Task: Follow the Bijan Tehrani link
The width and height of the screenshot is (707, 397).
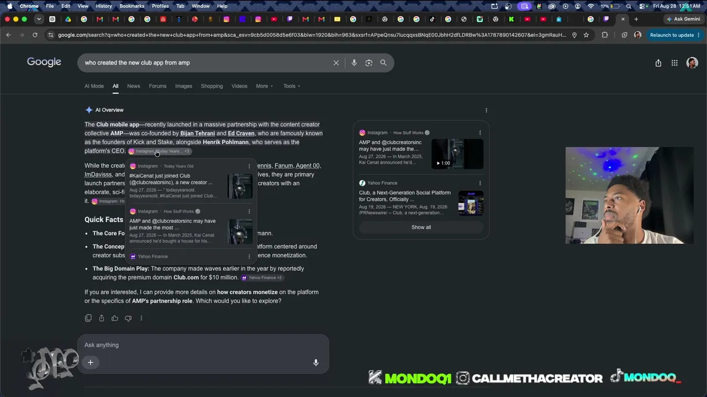Action: click(x=198, y=133)
